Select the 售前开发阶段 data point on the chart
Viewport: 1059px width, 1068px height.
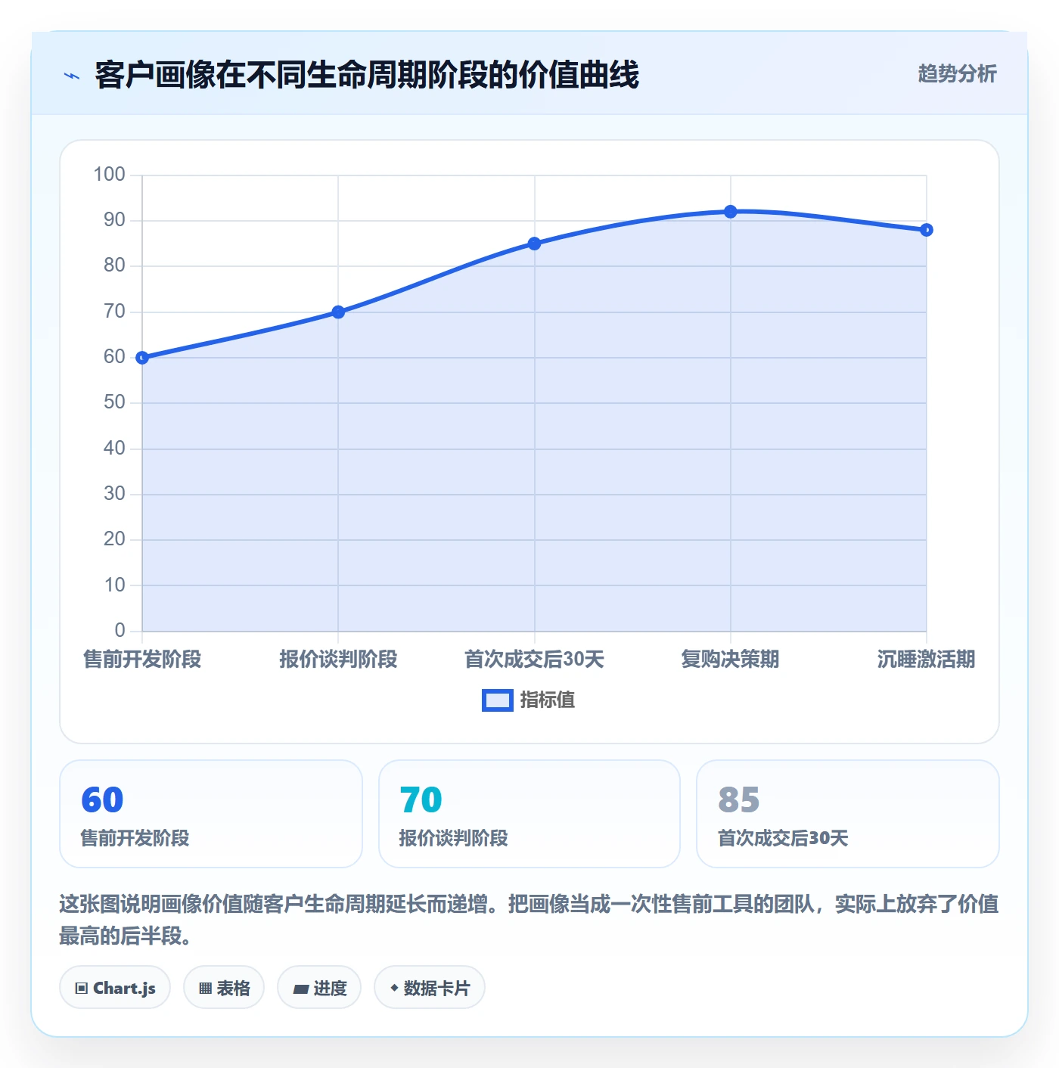coord(142,358)
